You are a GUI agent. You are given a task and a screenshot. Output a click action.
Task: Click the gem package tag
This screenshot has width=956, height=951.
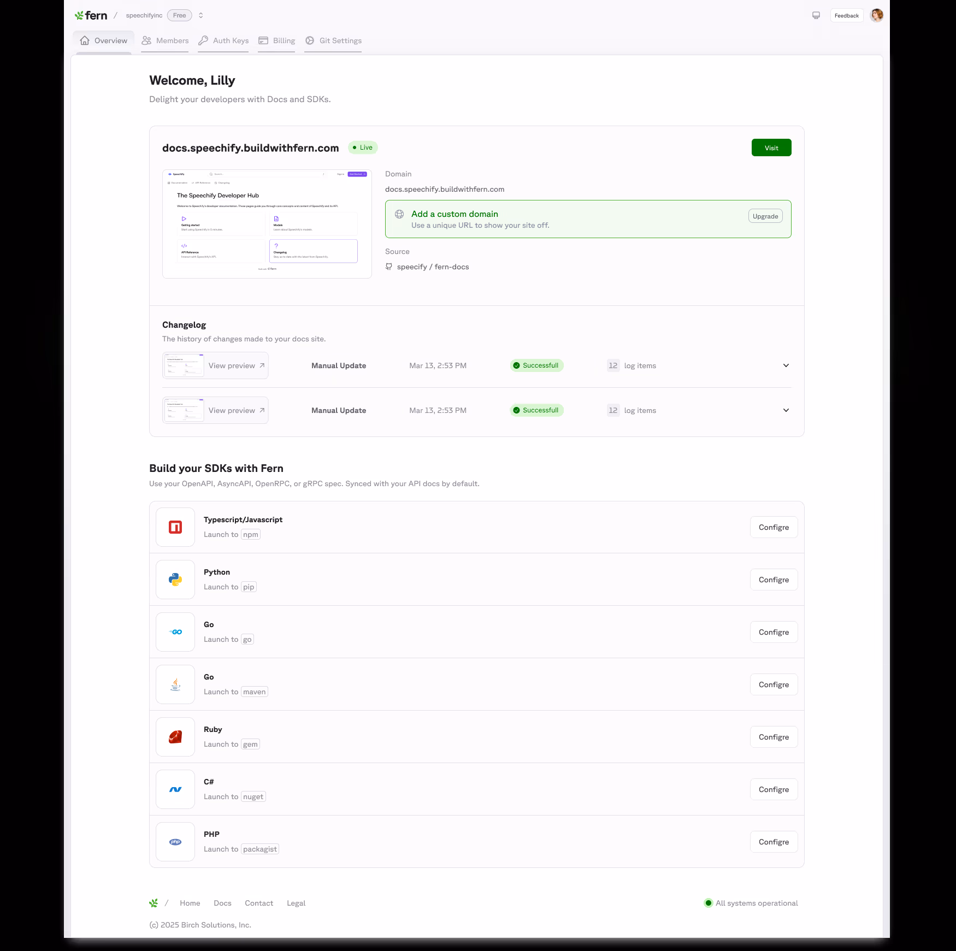pos(250,744)
